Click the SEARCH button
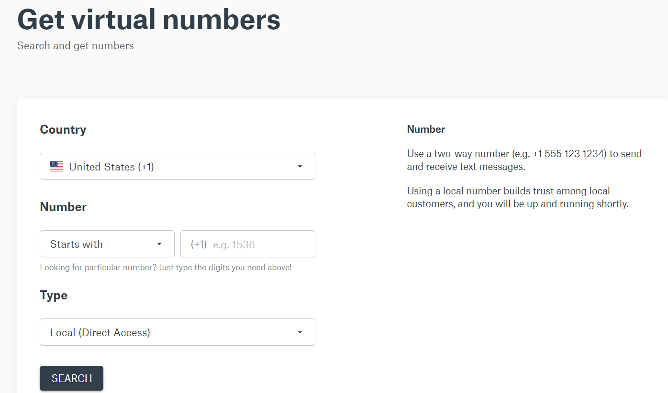The width and height of the screenshot is (668, 393). point(71,378)
